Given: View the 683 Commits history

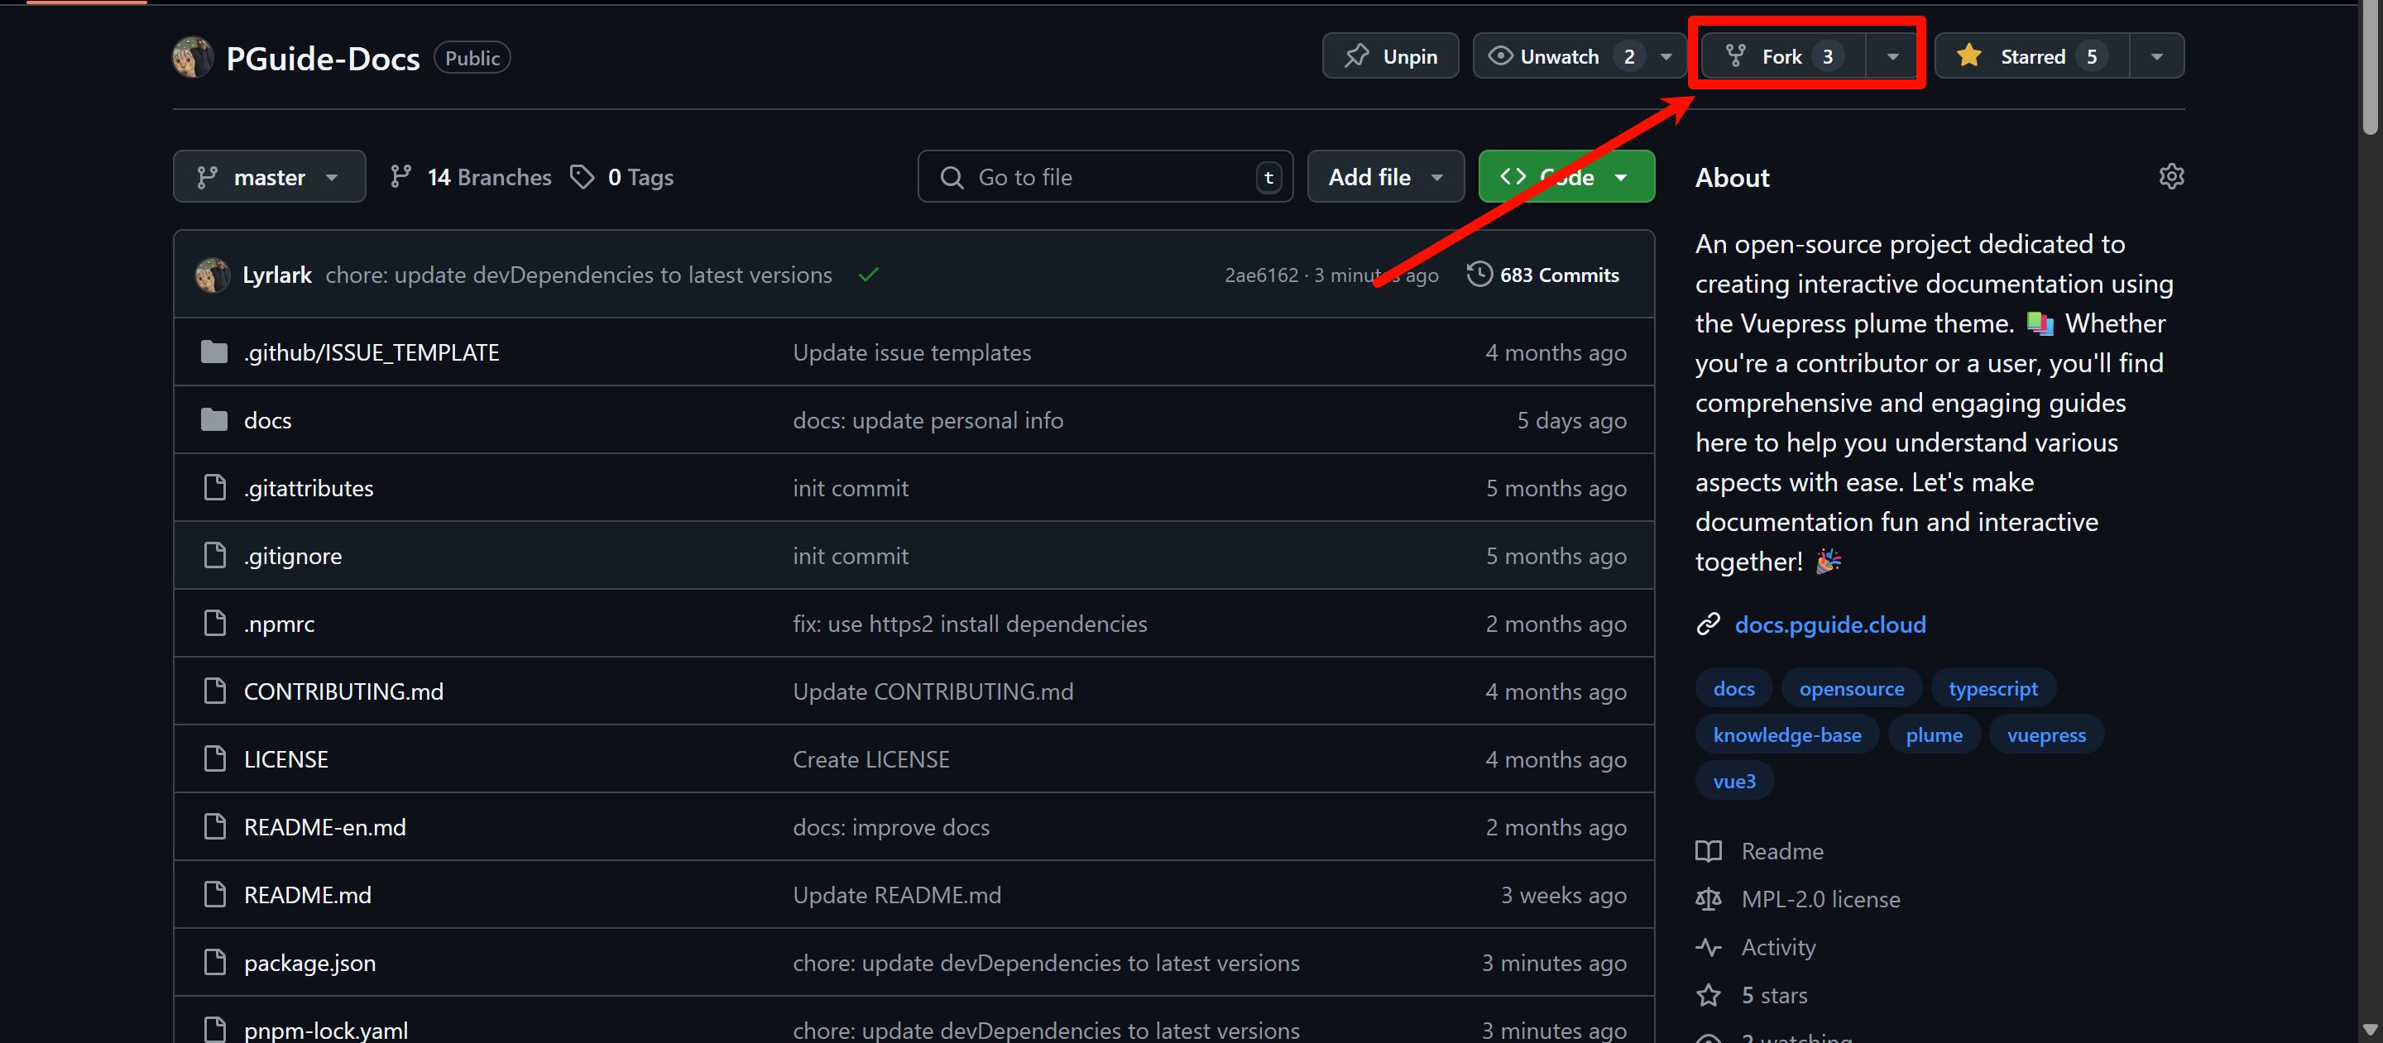Looking at the screenshot, I should coord(1543,275).
